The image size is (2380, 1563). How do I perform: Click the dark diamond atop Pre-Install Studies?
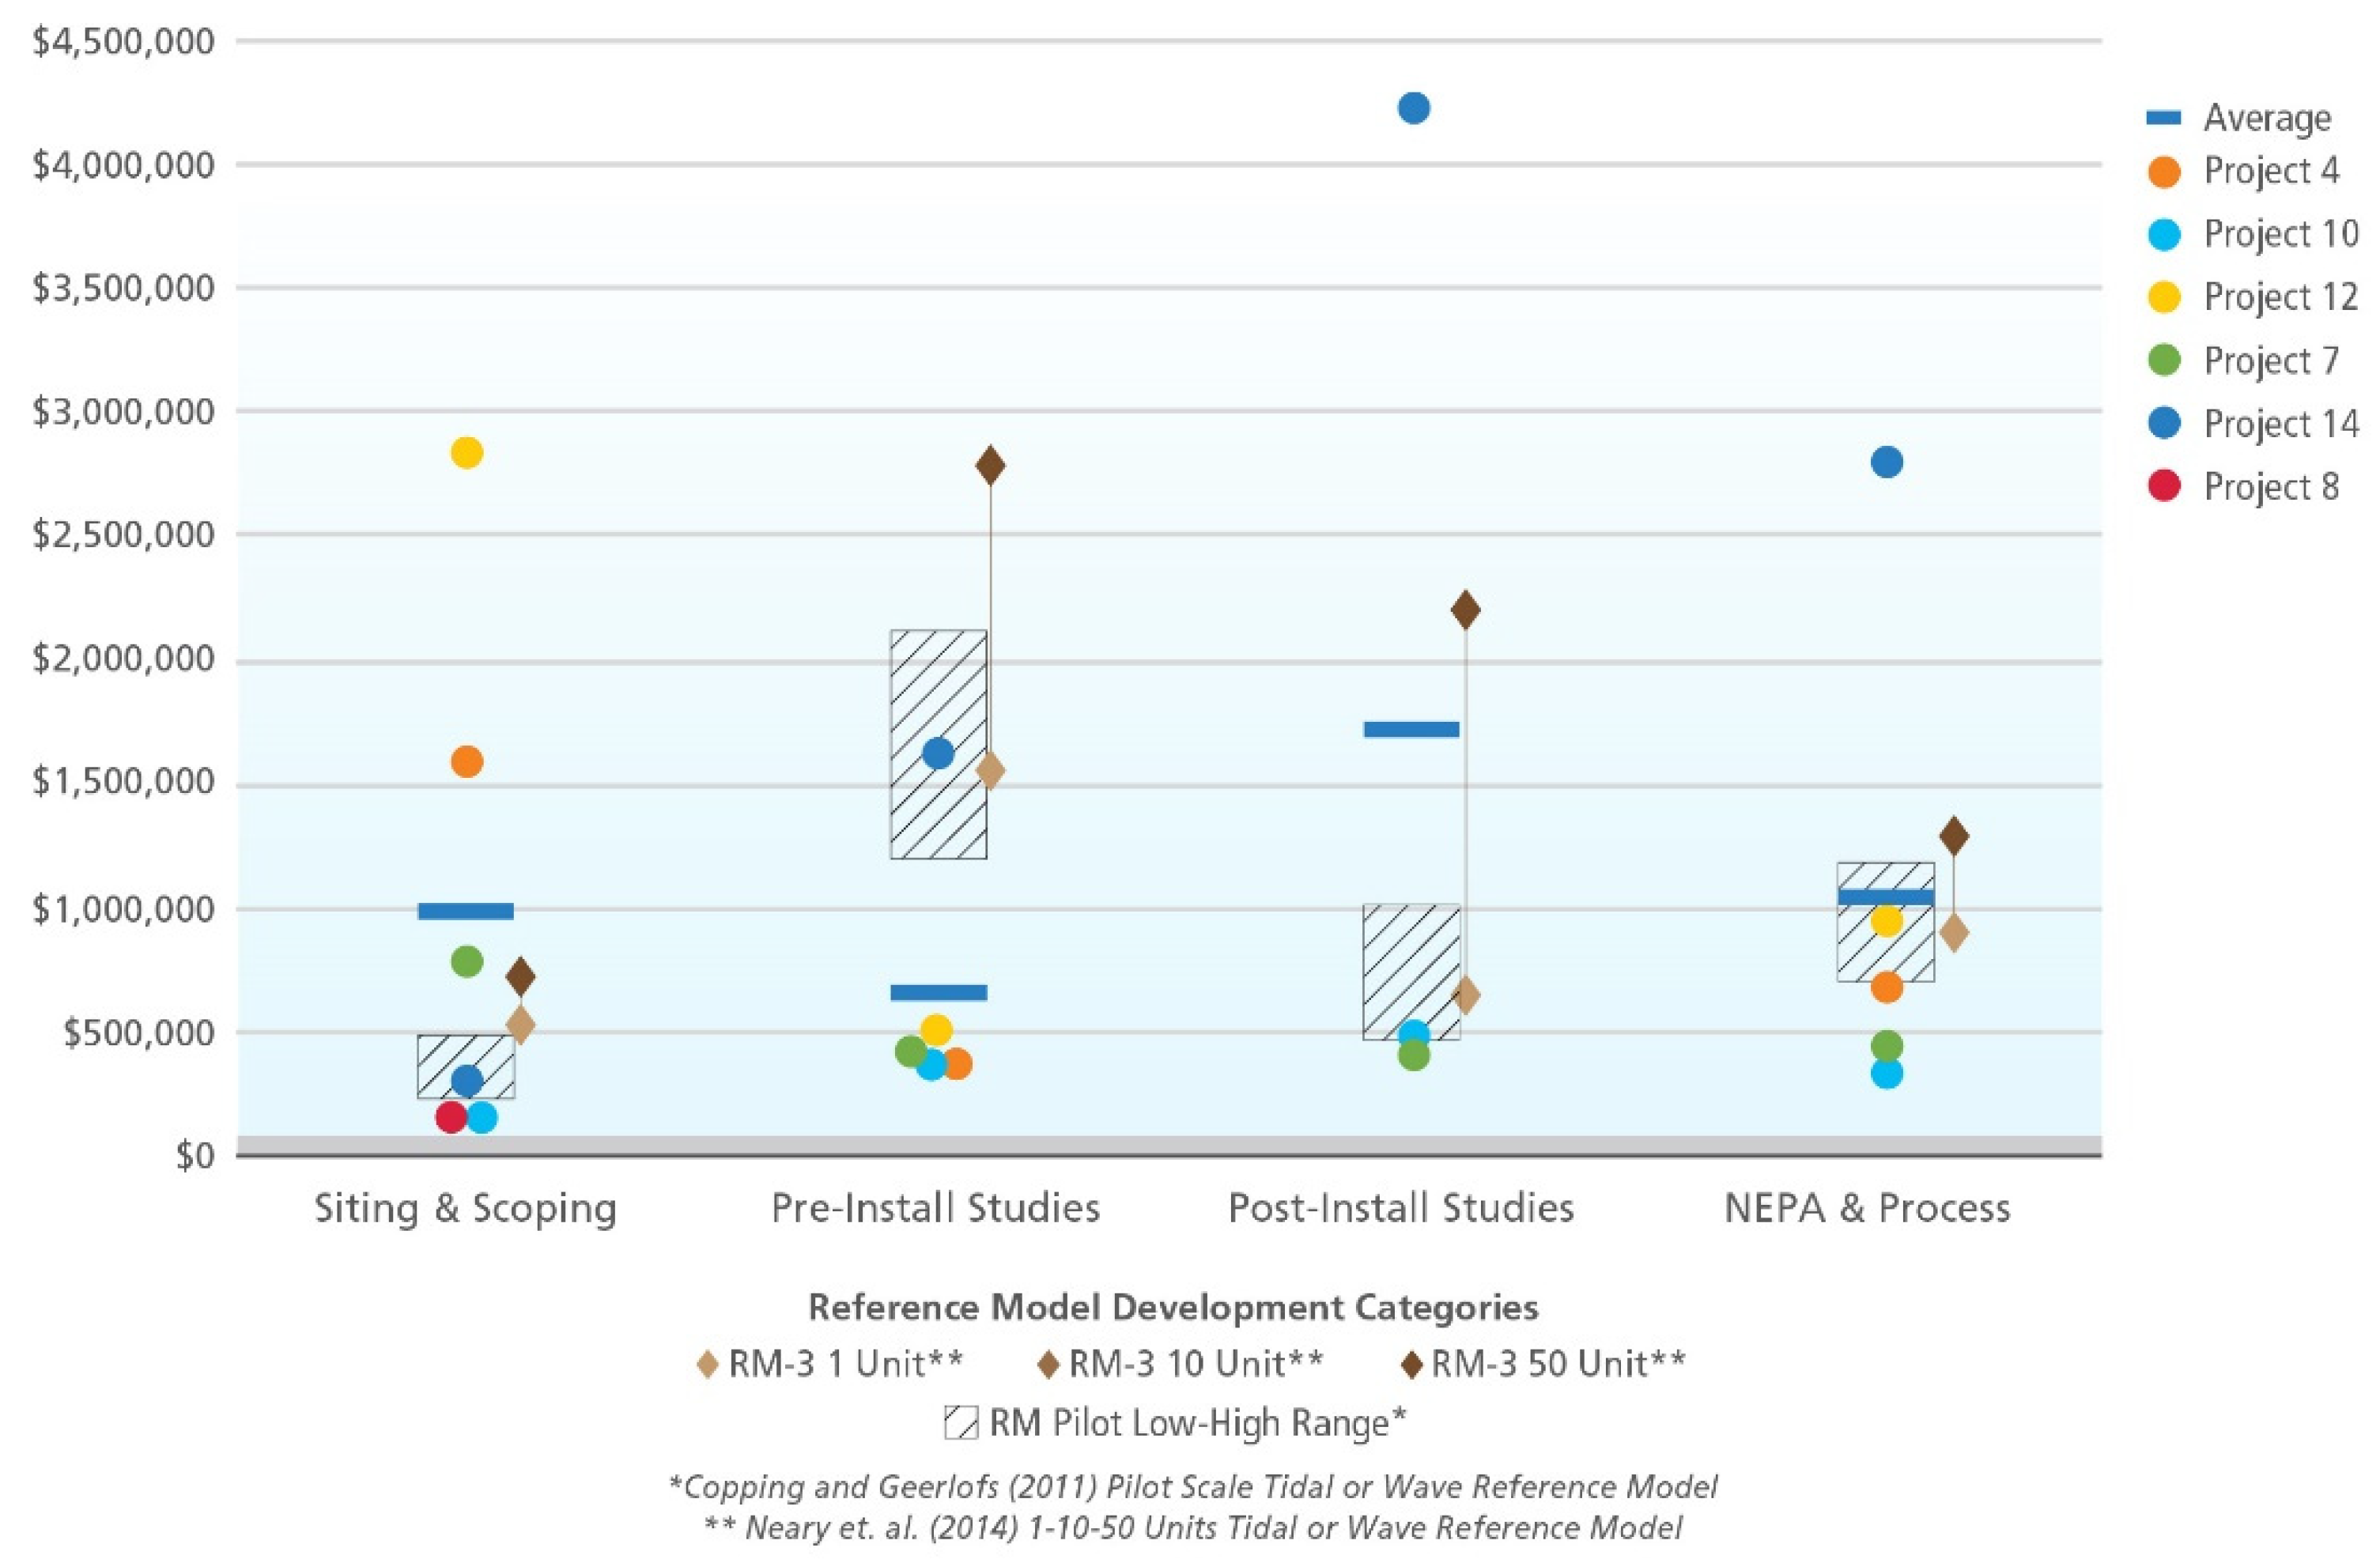(990, 466)
